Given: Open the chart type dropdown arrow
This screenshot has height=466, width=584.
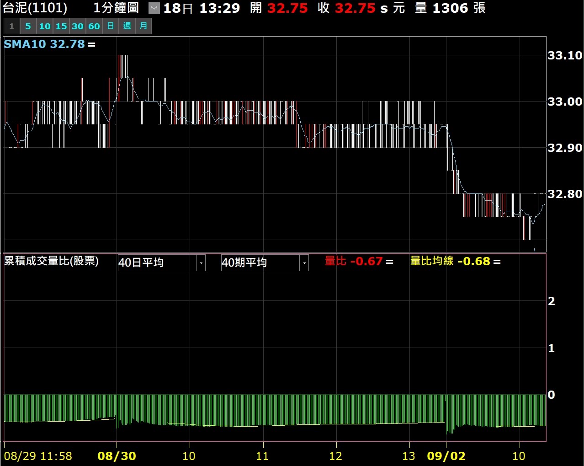Looking at the screenshot, I should pyautogui.click(x=154, y=8).
